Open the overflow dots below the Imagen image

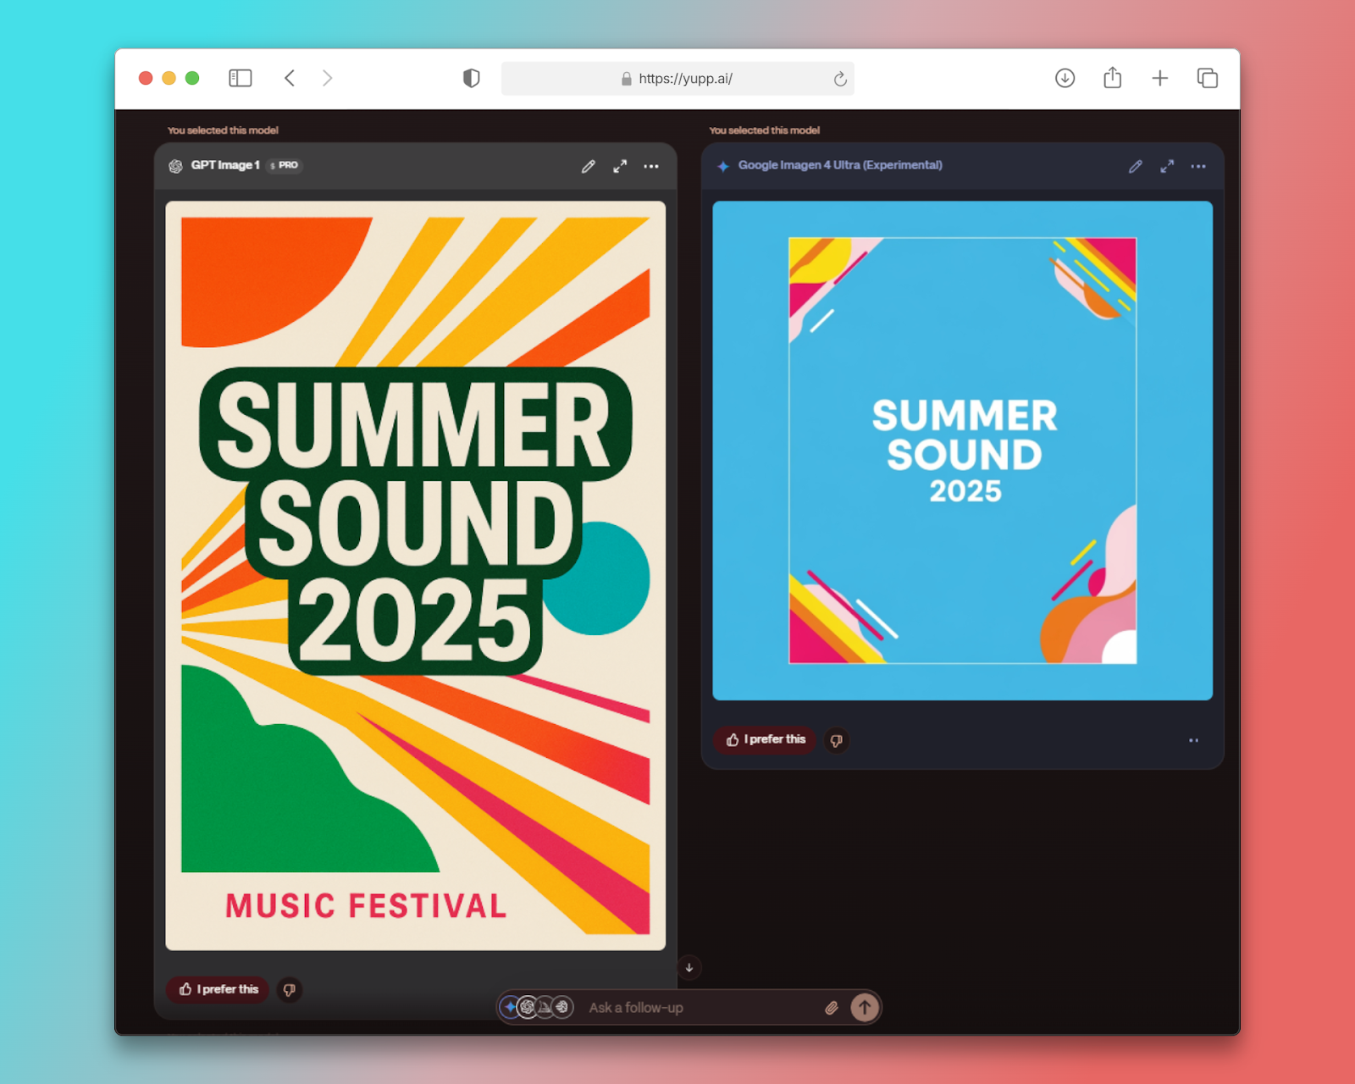pyautogui.click(x=1194, y=740)
